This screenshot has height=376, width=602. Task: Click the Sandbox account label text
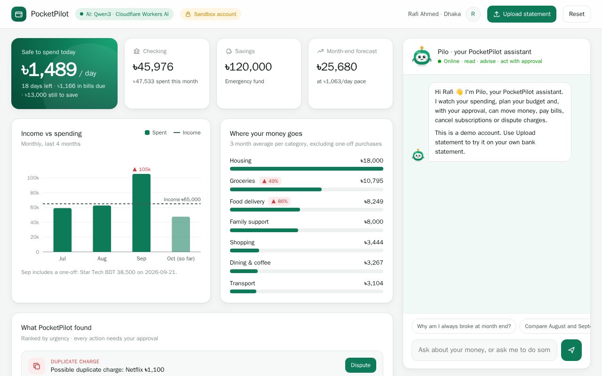[215, 14]
